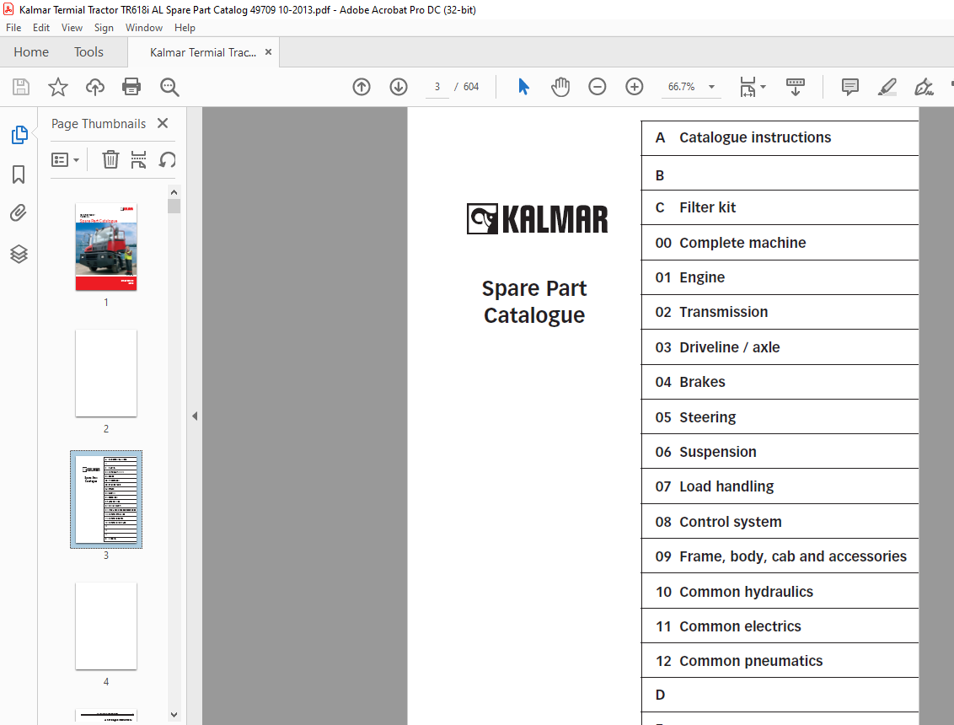This screenshot has height=725, width=954.
Task: Open the Edit menu
Action: point(41,27)
